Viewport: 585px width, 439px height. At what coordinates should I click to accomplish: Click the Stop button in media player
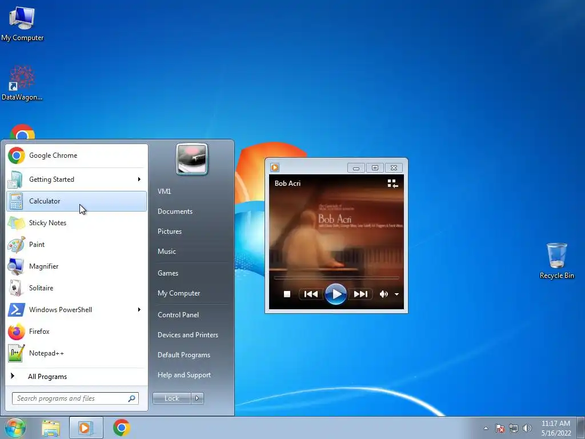pyautogui.click(x=287, y=294)
